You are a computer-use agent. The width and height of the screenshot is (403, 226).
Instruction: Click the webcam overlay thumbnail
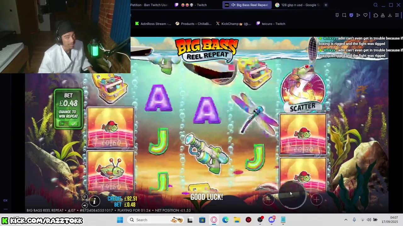tap(65, 37)
